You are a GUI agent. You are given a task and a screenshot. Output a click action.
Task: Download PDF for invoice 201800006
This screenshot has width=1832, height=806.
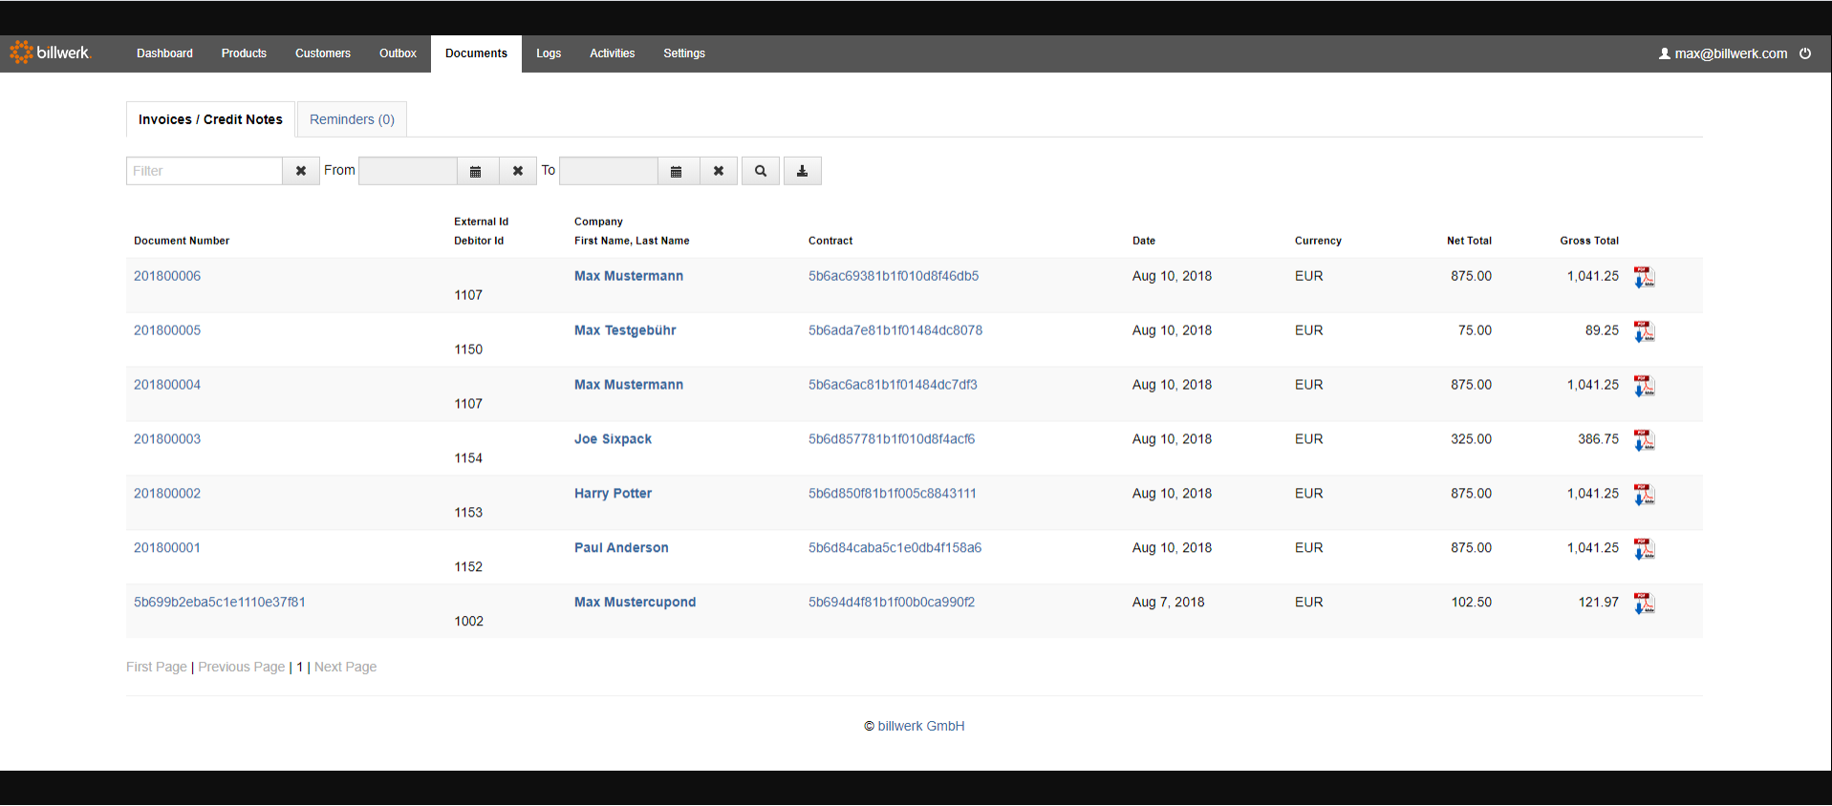pyautogui.click(x=1644, y=277)
